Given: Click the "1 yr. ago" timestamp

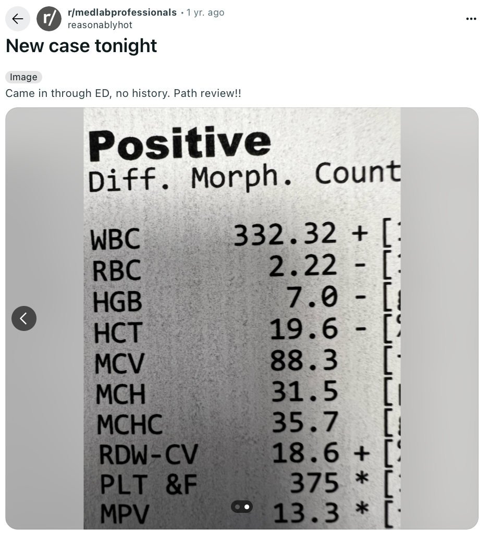Looking at the screenshot, I should 205,13.
